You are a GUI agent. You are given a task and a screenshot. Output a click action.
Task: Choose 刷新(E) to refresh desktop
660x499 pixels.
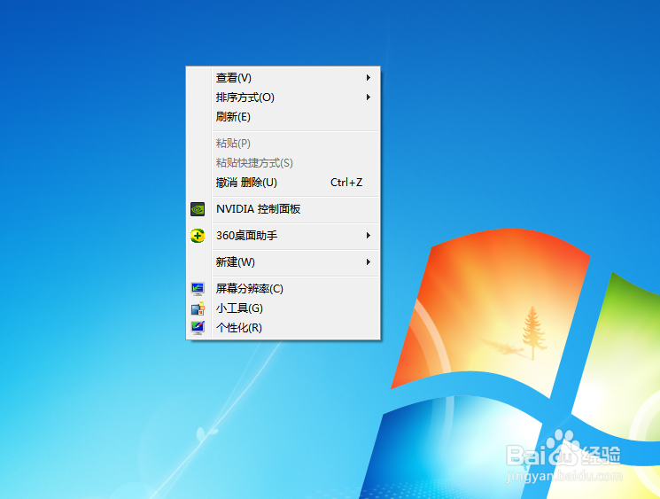(x=283, y=117)
